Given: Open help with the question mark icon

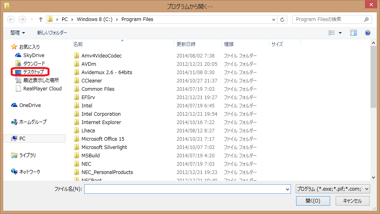Looking at the screenshot, I should tap(368, 33).
